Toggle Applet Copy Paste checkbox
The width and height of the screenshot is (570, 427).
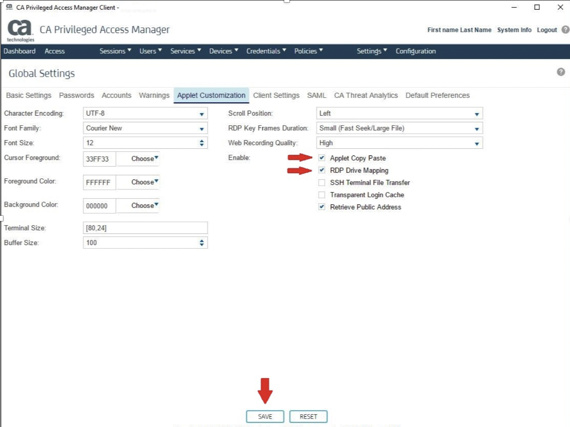coord(322,158)
